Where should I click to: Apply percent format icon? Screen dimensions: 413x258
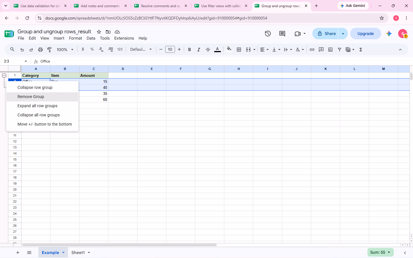pos(92,49)
